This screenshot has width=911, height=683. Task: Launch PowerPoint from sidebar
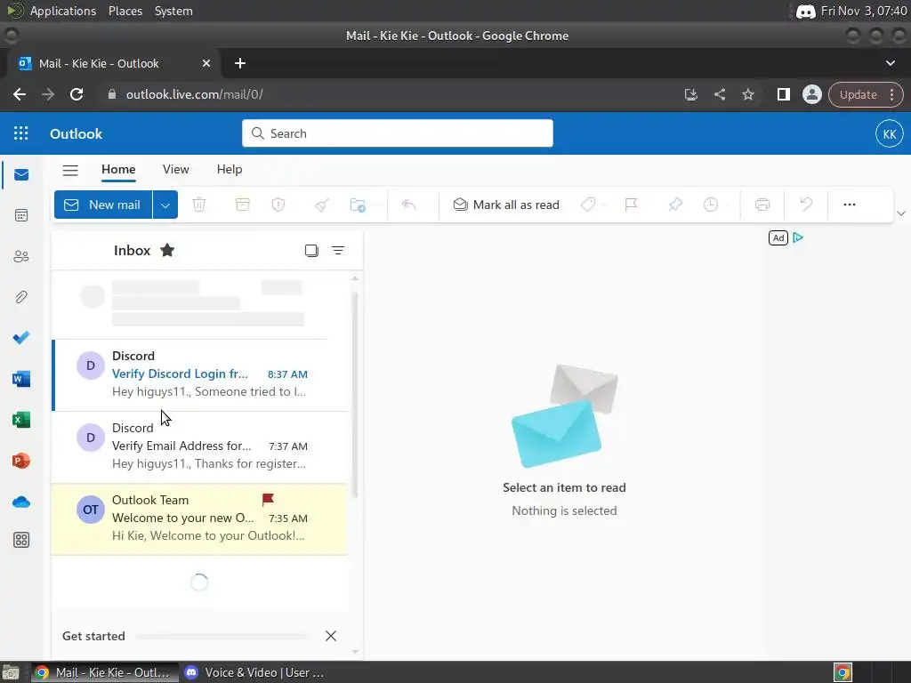21,461
